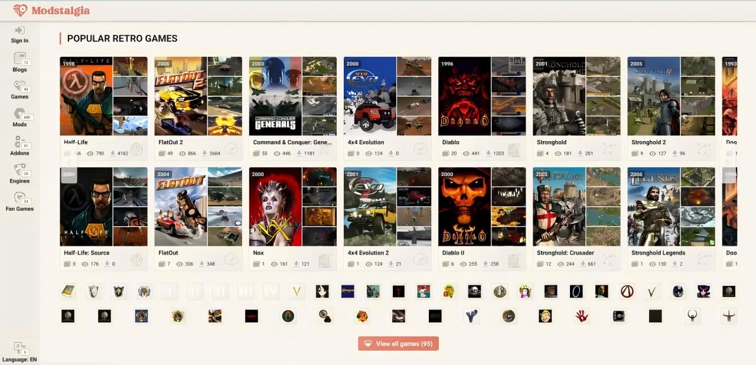Viewport: 756px width, 365px height.
Task: Select Half-Life: Source cover art
Action: coord(86,207)
